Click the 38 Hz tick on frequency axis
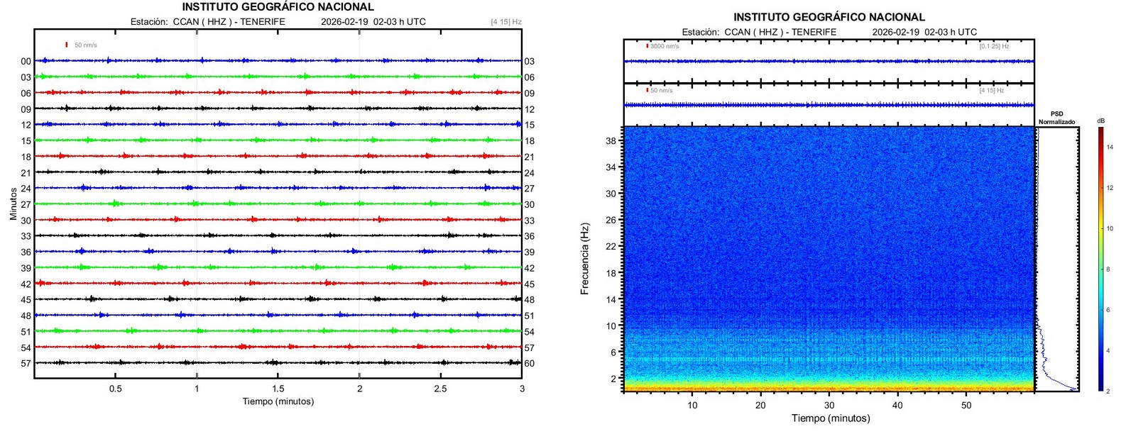This screenshot has width=1126, height=446. pos(611,141)
